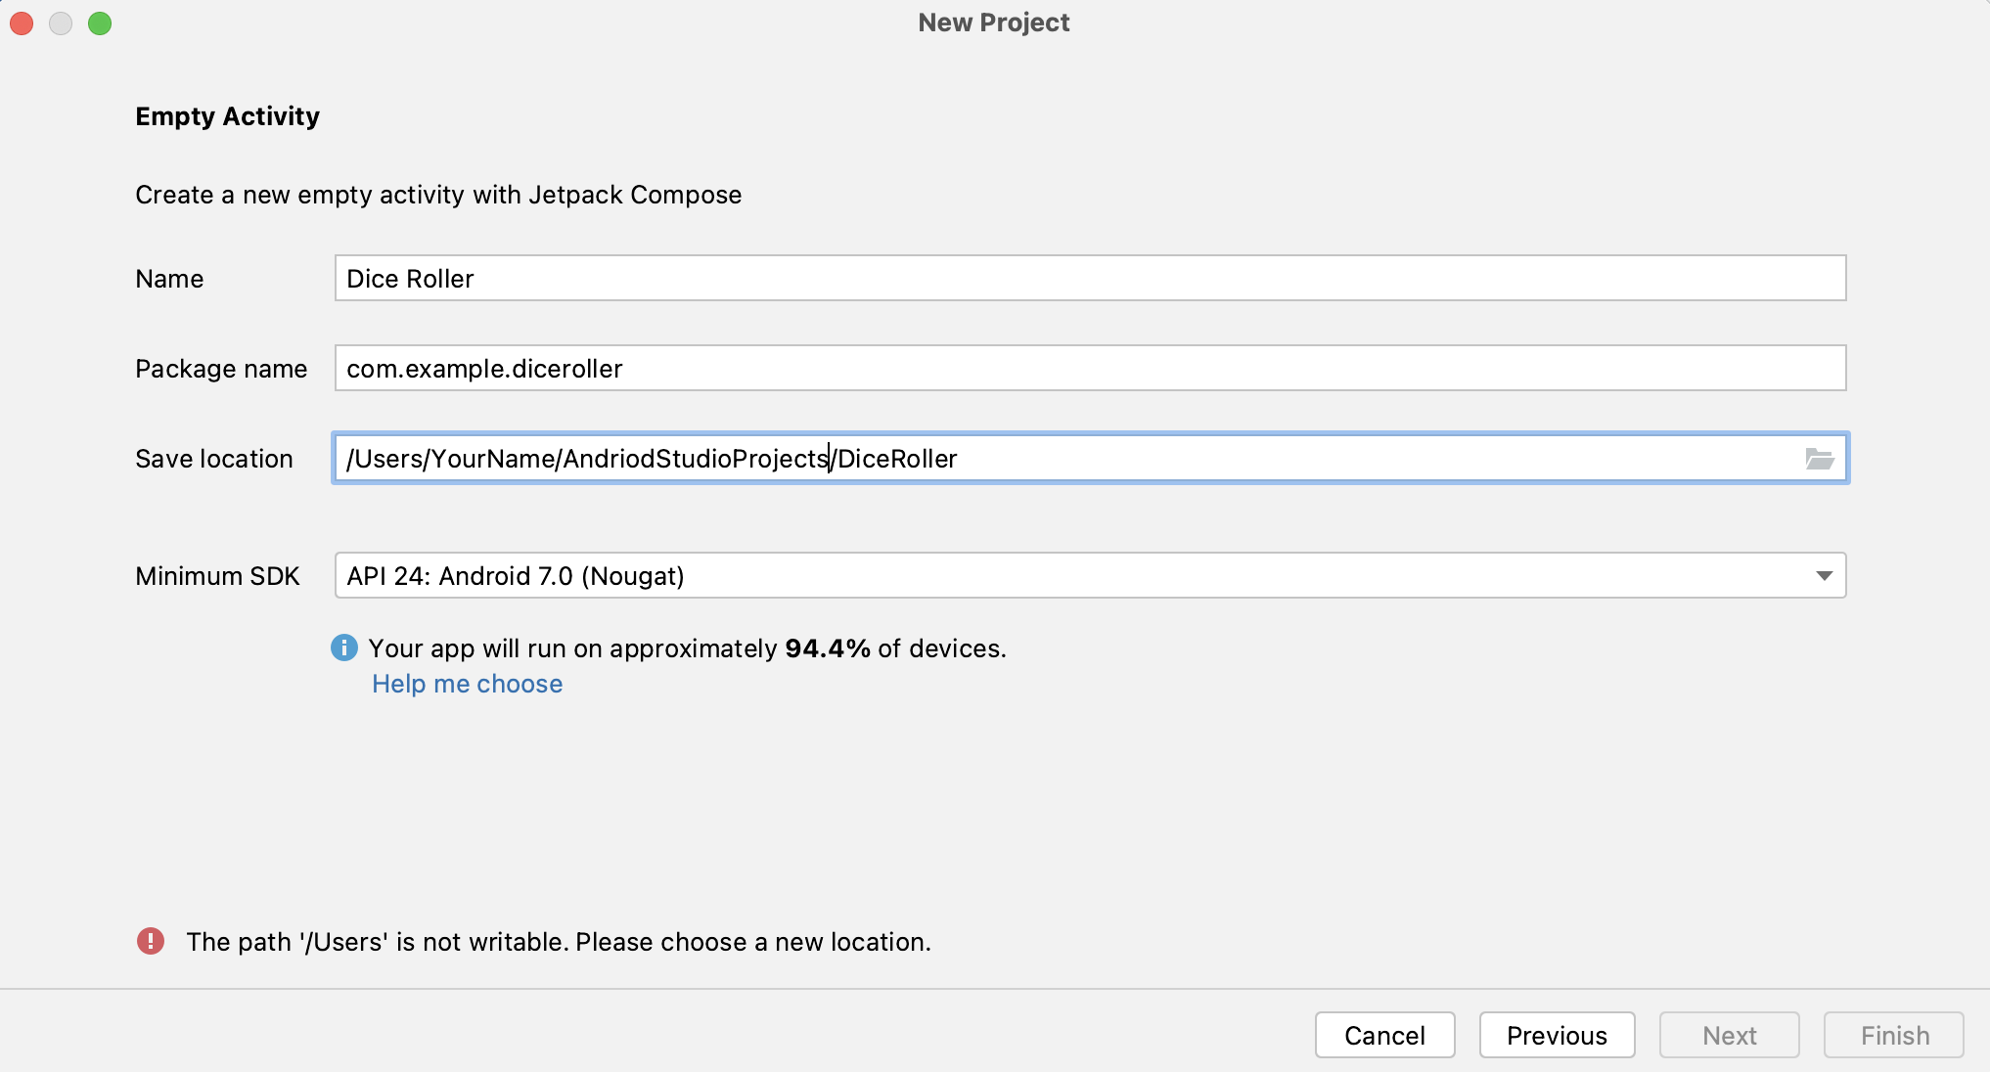
Task: Open the Help me choose link
Action: click(467, 684)
